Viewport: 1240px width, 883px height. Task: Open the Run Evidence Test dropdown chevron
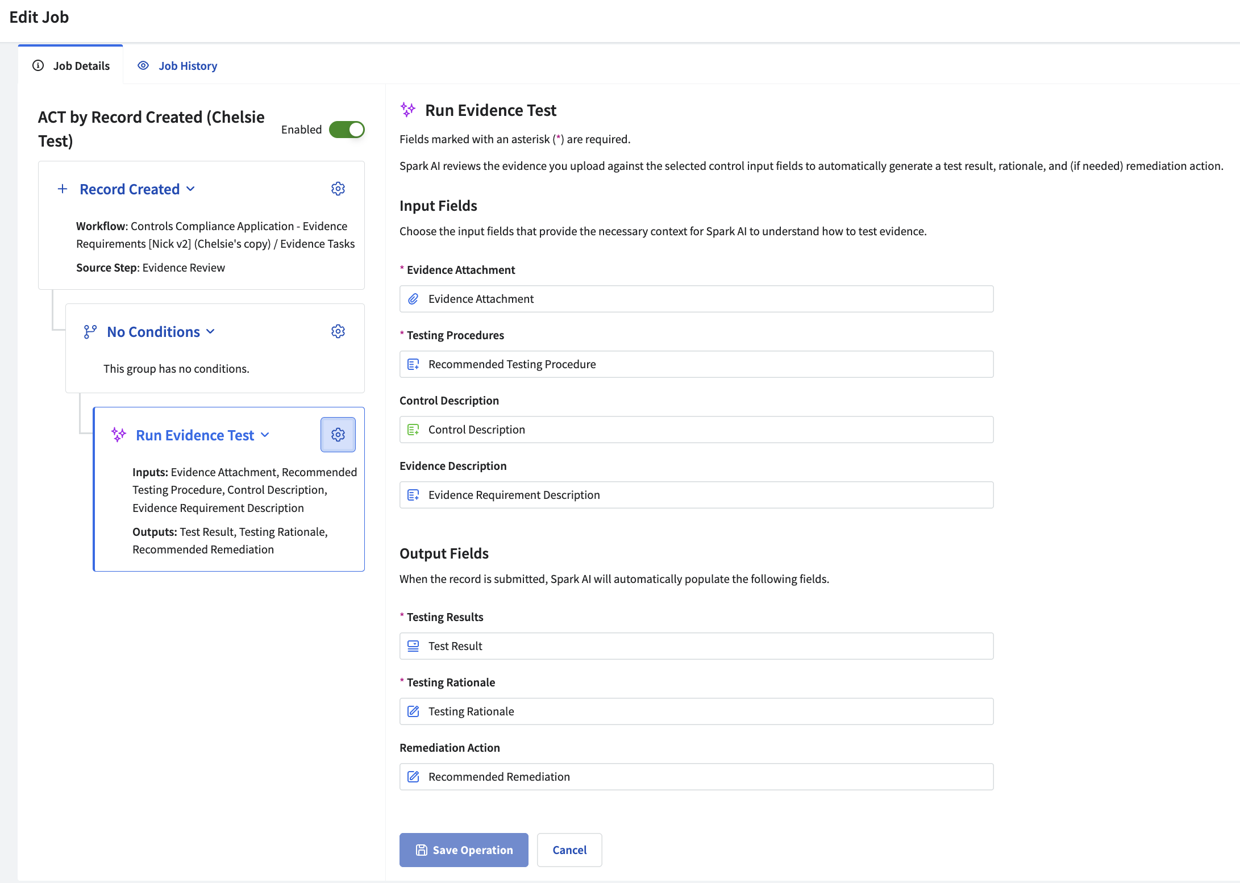pyautogui.click(x=265, y=435)
